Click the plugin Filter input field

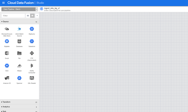[x=13, y=16]
